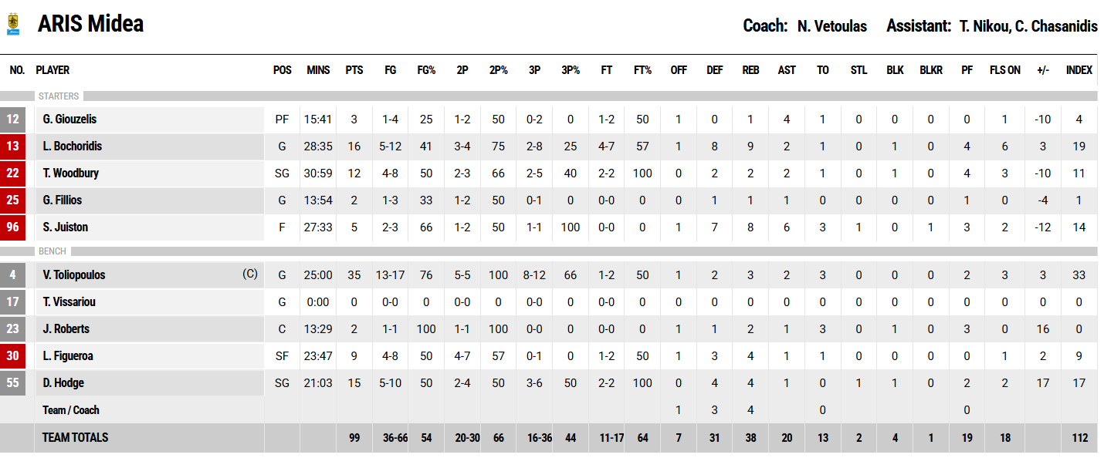Click jersey number 4 badge
1104x458 pixels.
coord(12,275)
